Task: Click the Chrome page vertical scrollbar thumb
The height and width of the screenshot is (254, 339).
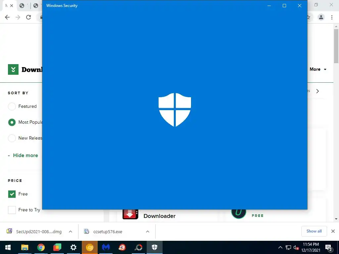Action: 336,46
